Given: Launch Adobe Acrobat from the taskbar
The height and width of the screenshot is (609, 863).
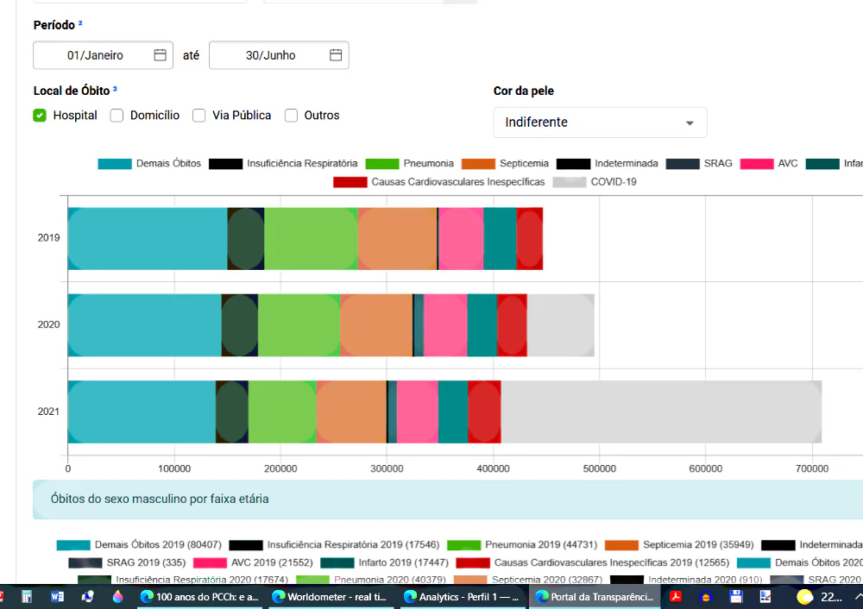Looking at the screenshot, I should click(676, 597).
